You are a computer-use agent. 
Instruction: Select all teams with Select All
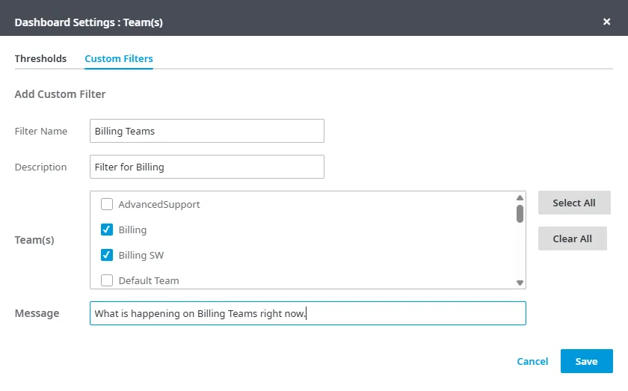pyautogui.click(x=574, y=203)
